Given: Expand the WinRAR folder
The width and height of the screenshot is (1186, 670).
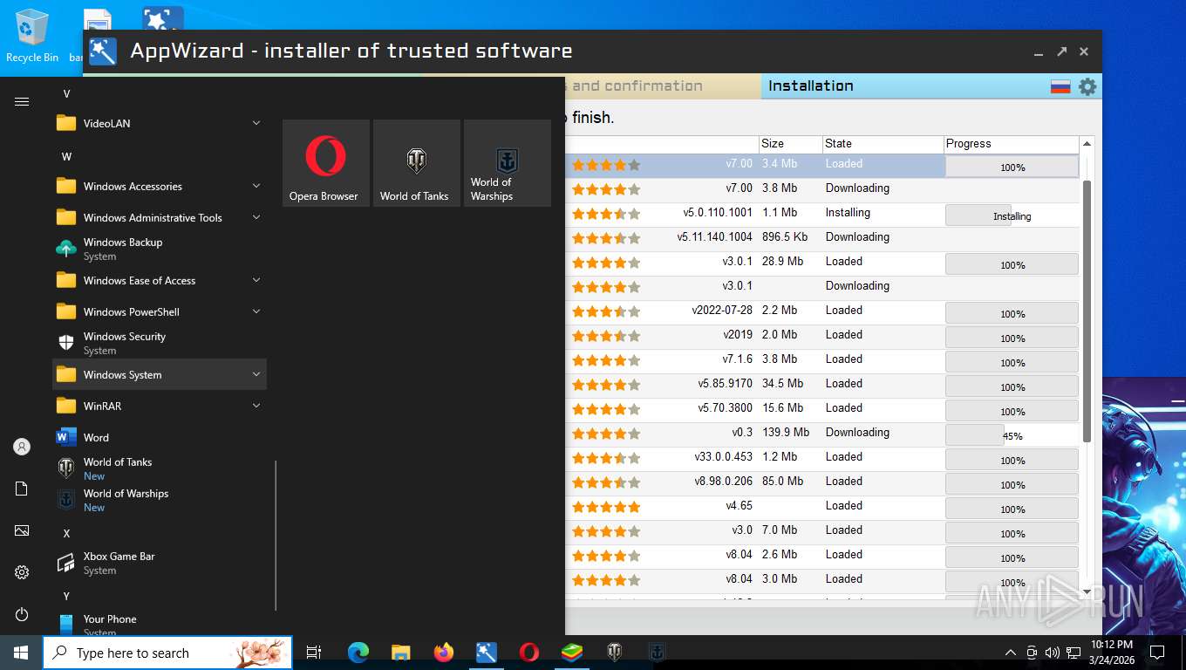Looking at the screenshot, I should click(160, 407).
